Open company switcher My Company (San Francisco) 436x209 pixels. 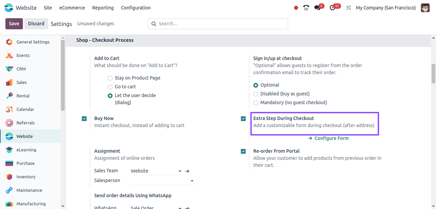pos(386,8)
